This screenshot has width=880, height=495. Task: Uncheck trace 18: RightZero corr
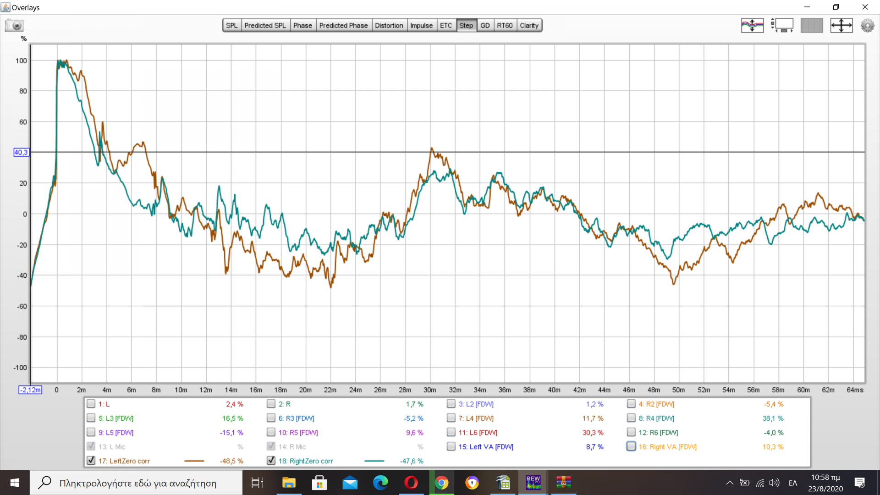coord(271,461)
